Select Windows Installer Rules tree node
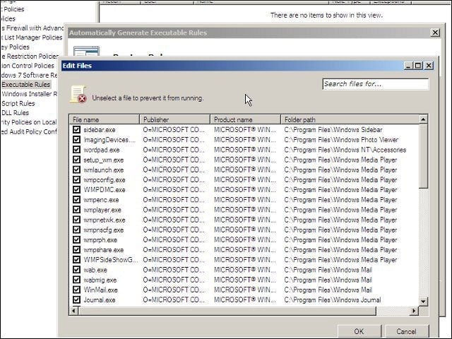The image size is (452, 339). [30, 94]
